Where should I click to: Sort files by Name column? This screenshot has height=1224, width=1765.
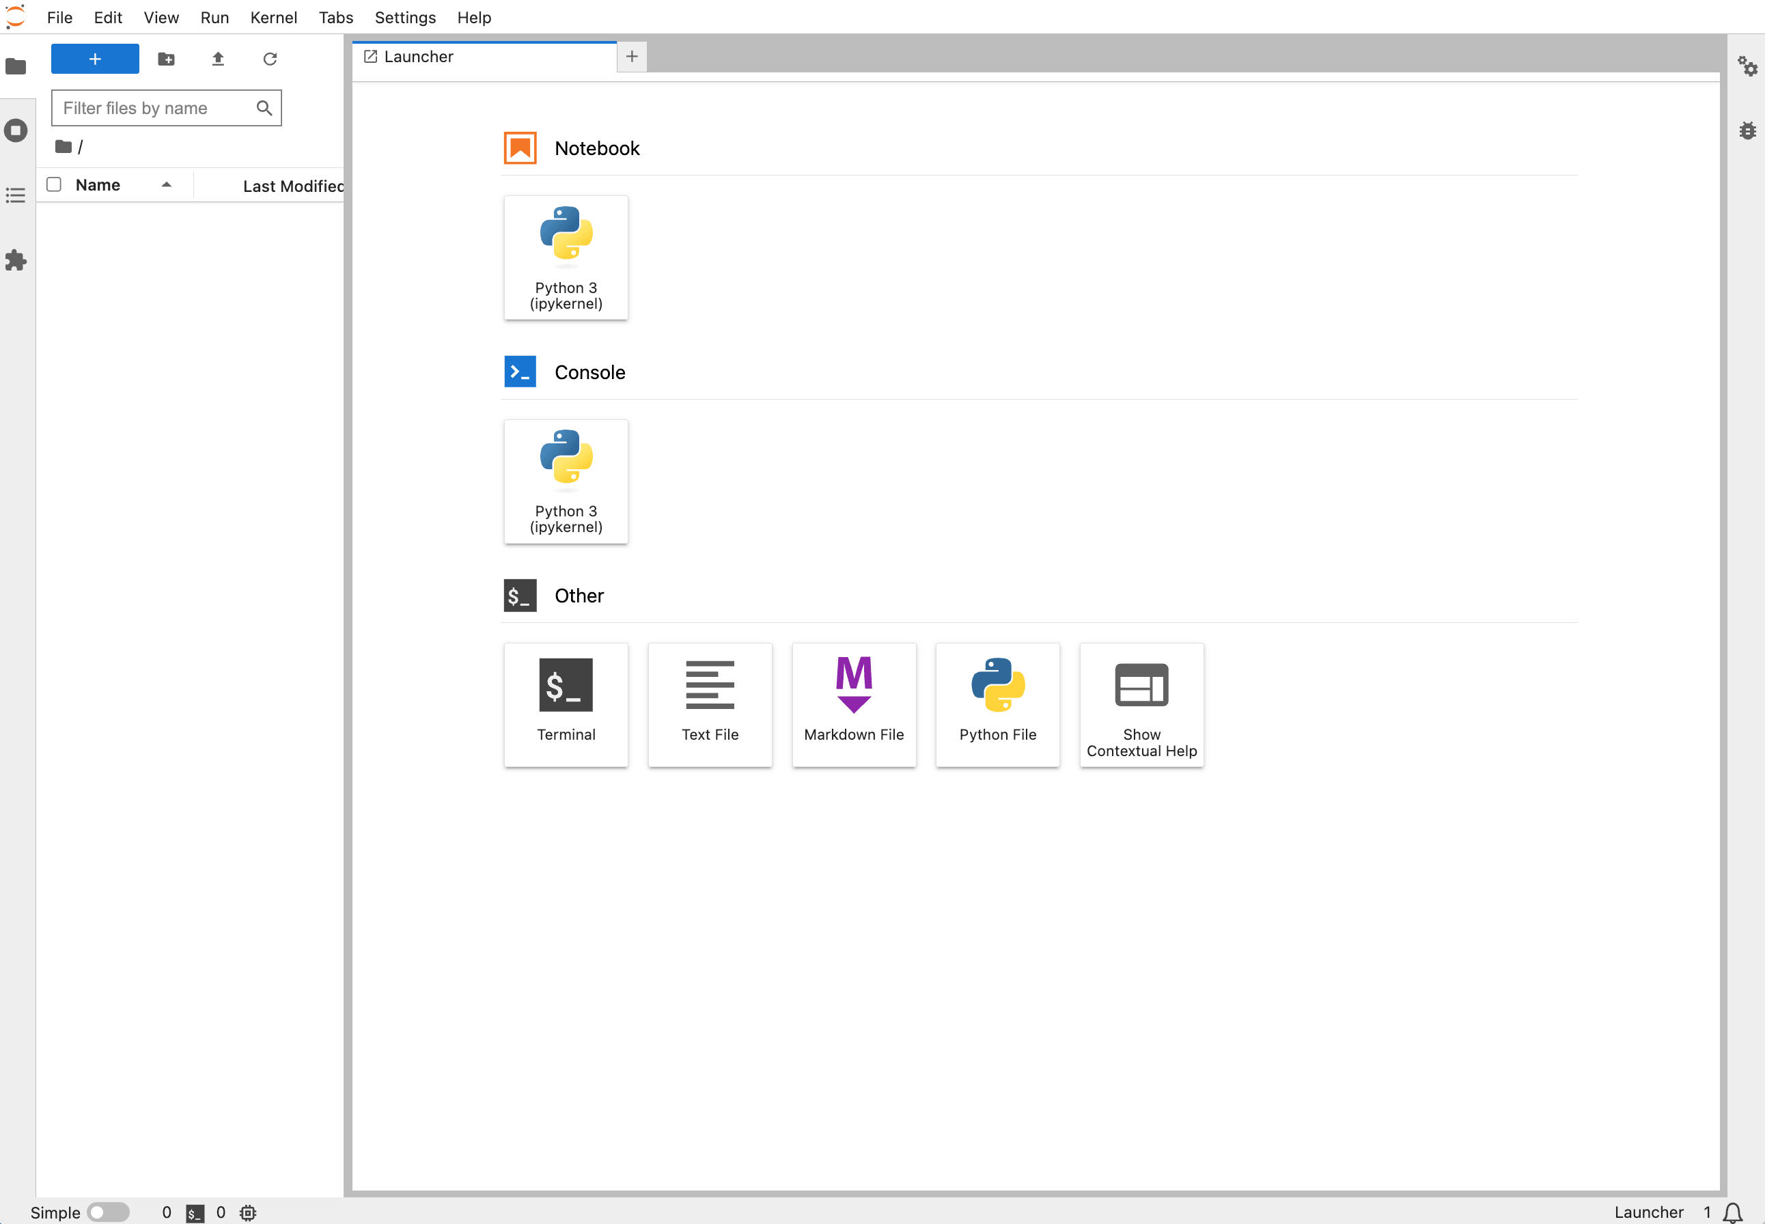pos(98,185)
